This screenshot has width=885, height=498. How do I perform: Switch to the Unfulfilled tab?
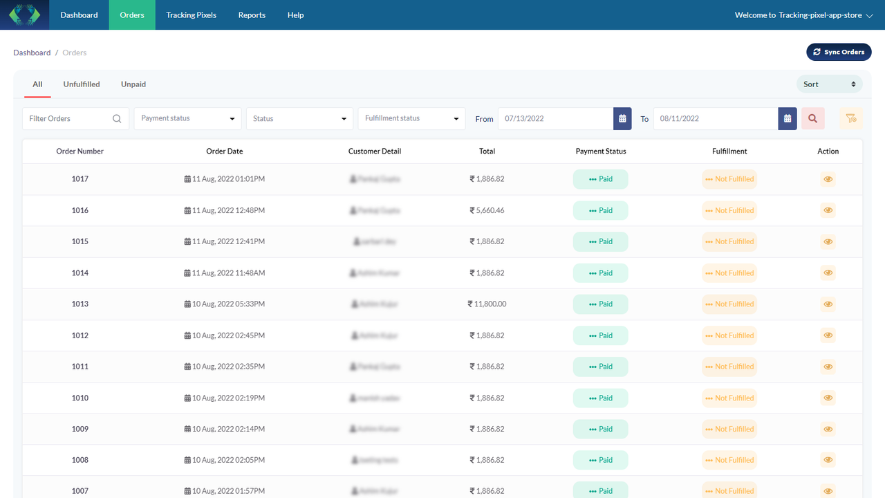coord(82,84)
